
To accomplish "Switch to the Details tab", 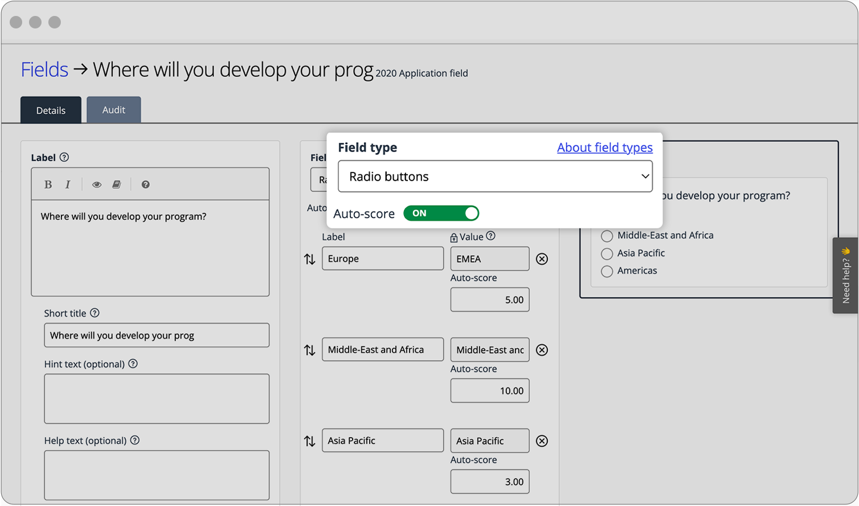I will pos(51,109).
